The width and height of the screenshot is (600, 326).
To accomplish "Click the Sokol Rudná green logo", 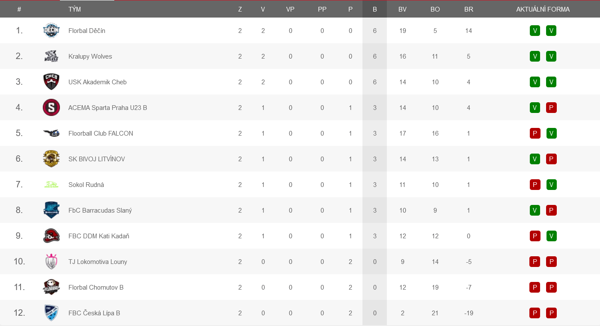I will (51, 184).
